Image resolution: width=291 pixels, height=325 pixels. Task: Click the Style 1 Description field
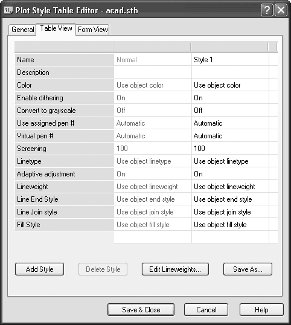point(230,72)
